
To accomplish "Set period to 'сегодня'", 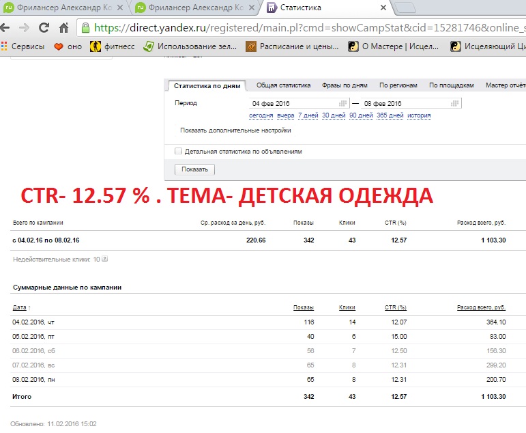I will pos(261,115).
